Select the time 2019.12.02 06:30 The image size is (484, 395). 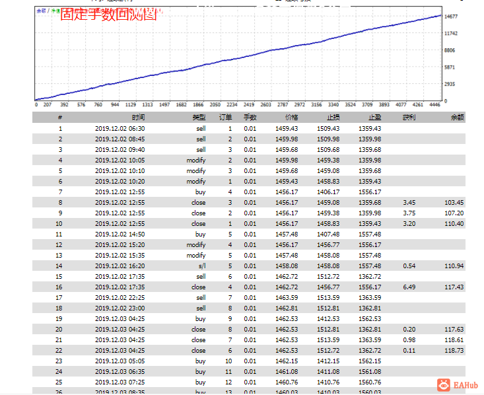coord(120,129)
